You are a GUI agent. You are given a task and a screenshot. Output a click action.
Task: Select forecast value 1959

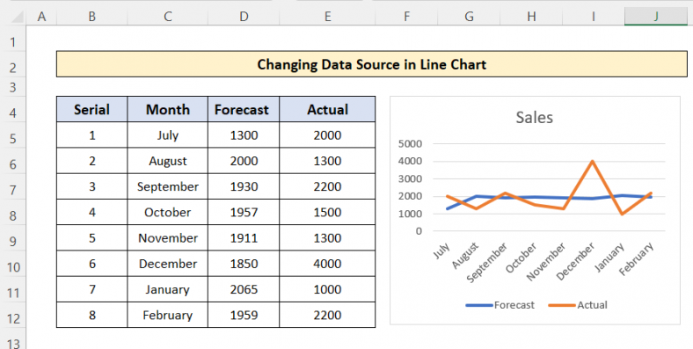pyautogui.click(x=244, y=315)
